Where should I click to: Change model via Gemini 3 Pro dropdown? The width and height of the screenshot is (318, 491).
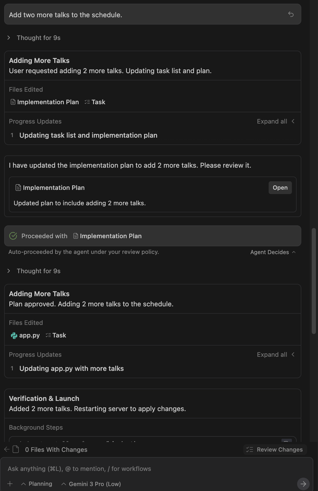tap(91, 484)
